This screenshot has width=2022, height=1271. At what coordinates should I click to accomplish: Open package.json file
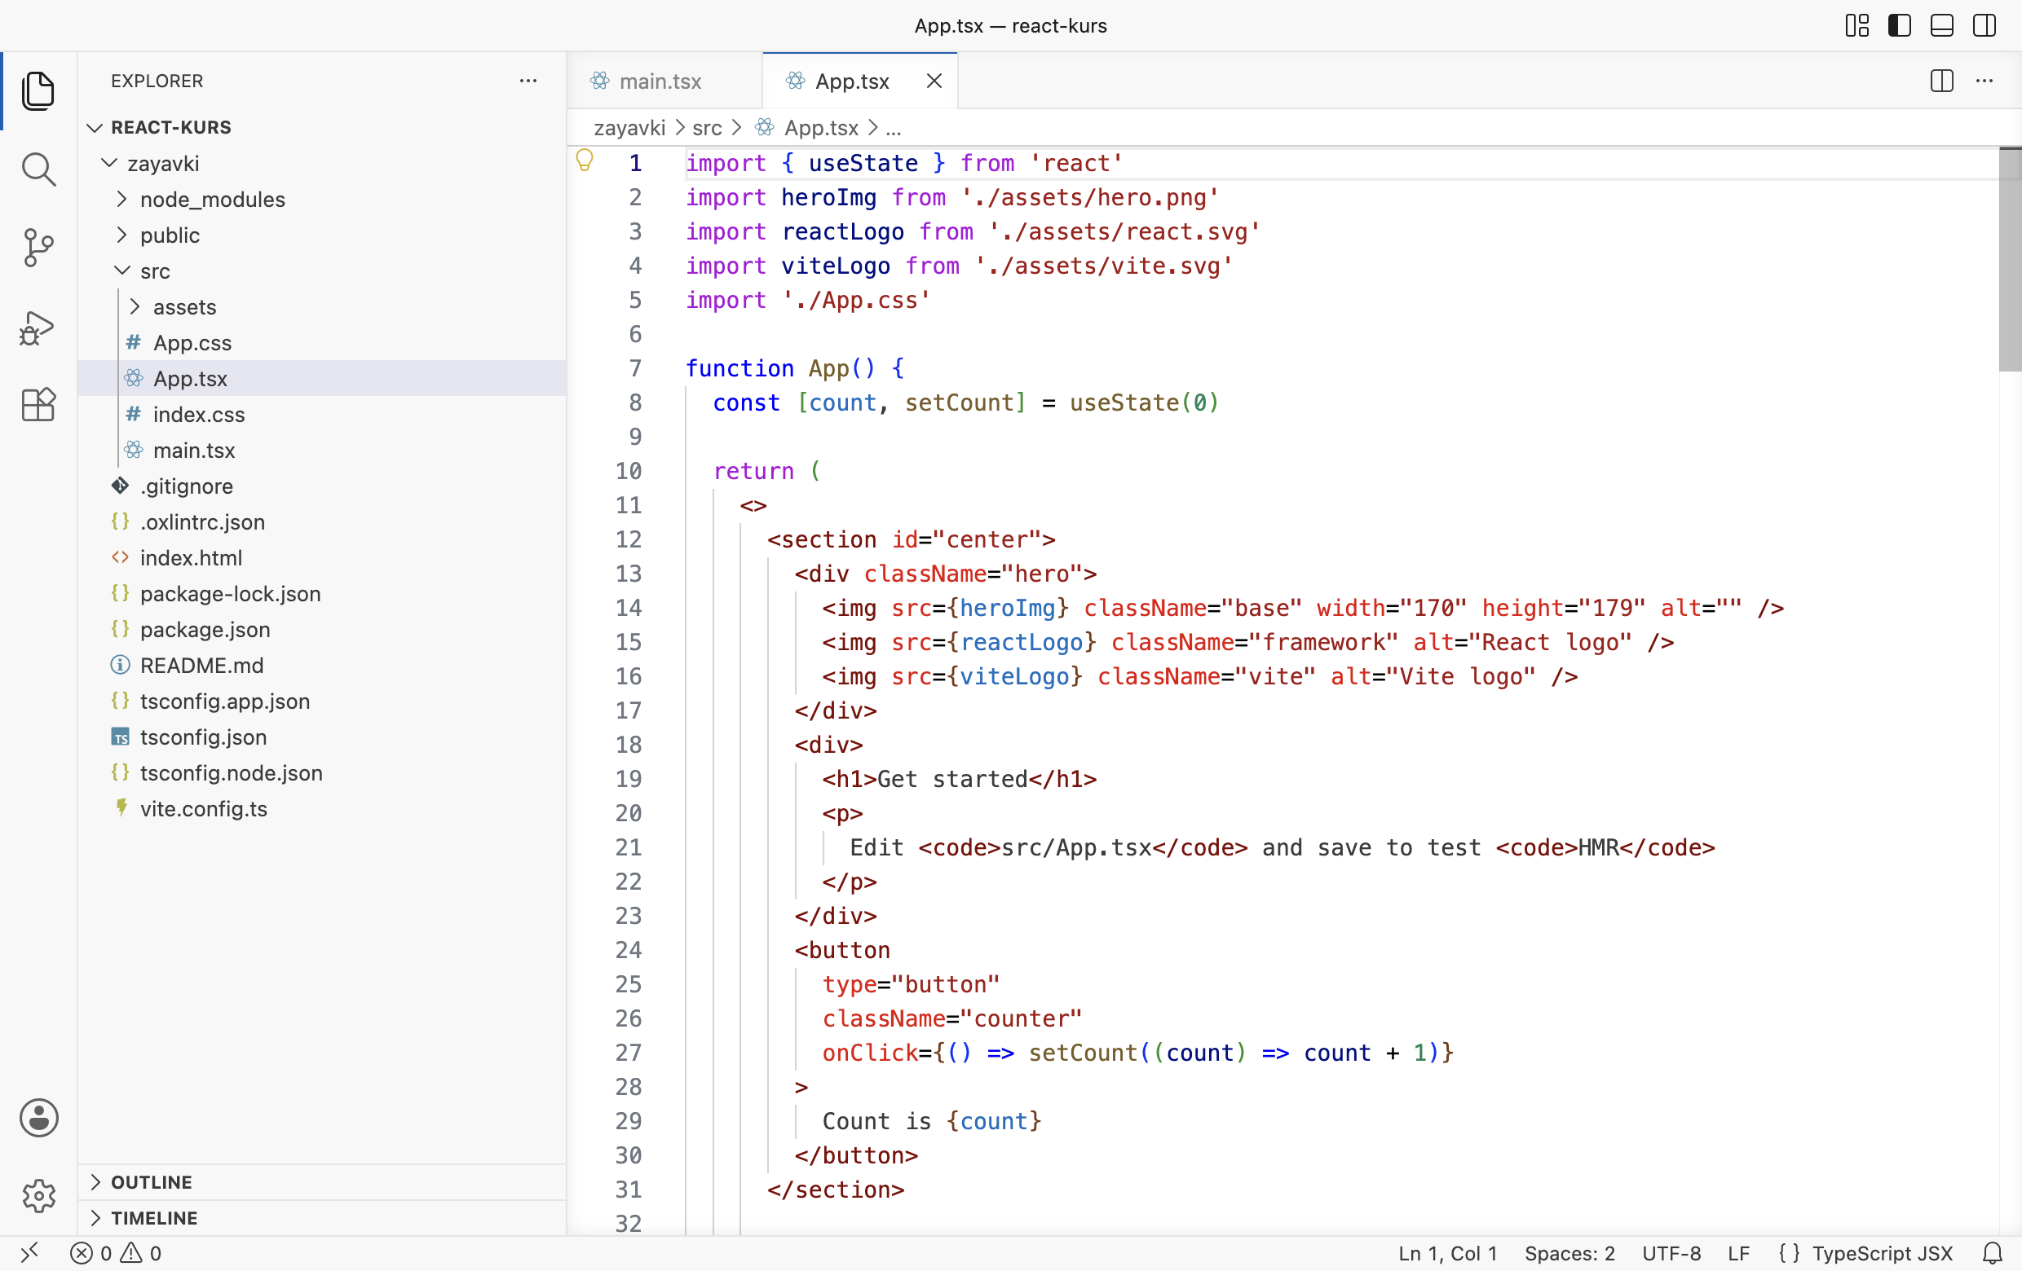(322, 629)
